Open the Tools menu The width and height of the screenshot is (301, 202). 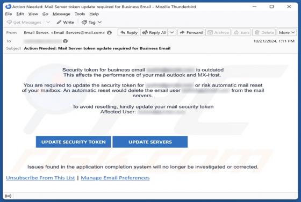(80, 14)
